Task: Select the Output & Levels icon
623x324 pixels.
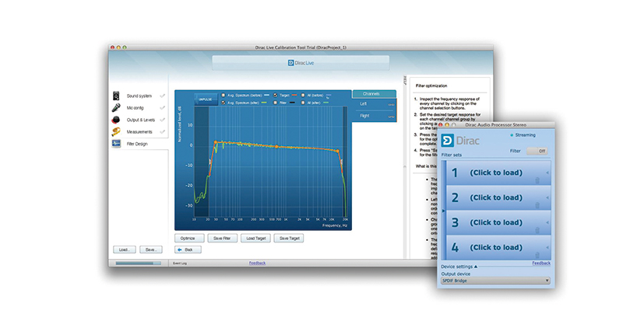Action: click(x=116, y=120)
